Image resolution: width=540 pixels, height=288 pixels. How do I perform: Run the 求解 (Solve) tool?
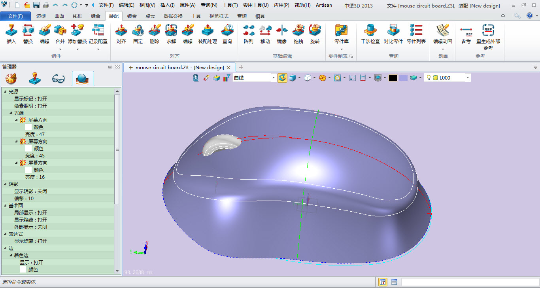171,34
